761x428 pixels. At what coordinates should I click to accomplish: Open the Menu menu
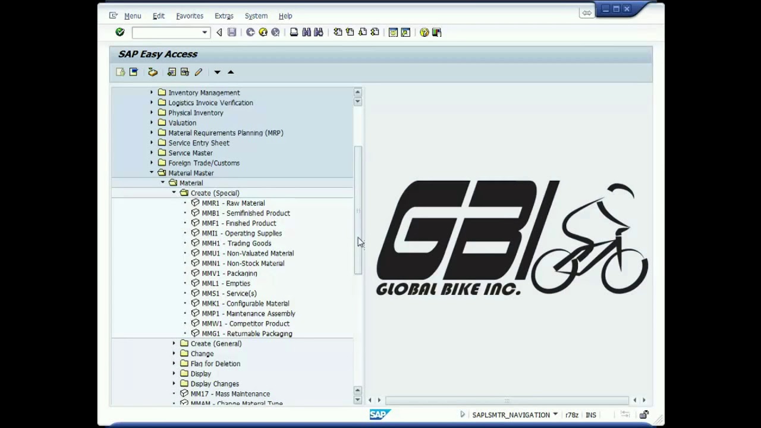point(132,16)
